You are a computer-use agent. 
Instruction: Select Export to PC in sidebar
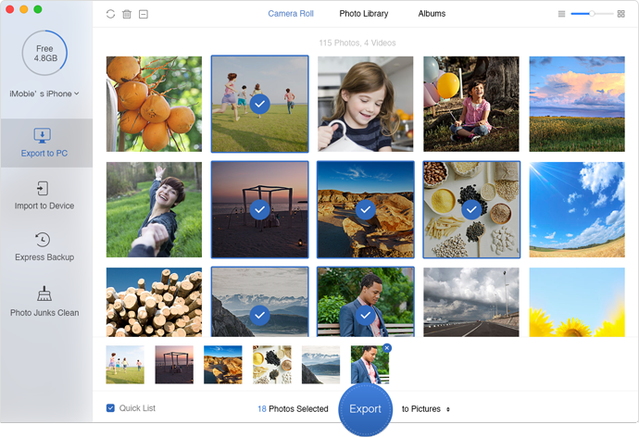[x=44, y=143]
